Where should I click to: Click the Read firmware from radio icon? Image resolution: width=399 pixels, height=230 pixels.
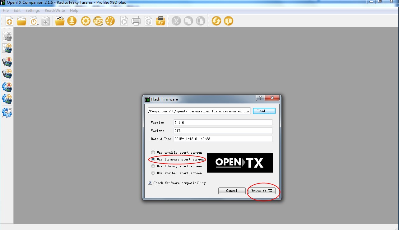tap(7, 74)
